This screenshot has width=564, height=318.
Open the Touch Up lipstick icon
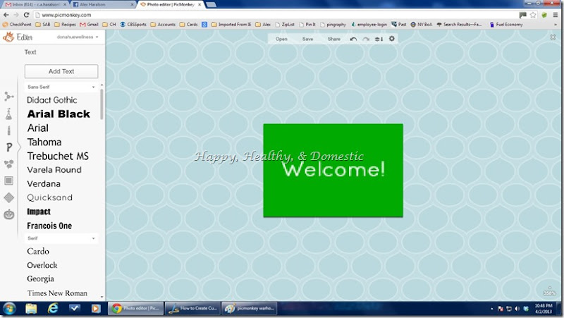[x=8, y=130]
